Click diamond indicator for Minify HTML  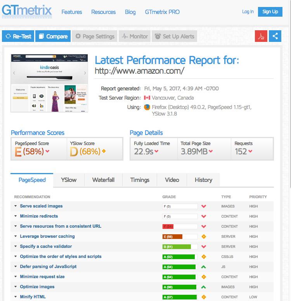pos(204,297)
